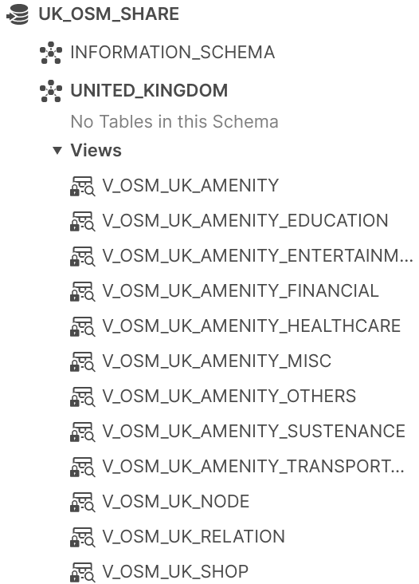The height and width of the screenshot is (584, 419).
Task: Open the UK_OSM_SHARE database entry
Action: click(108, 14)
